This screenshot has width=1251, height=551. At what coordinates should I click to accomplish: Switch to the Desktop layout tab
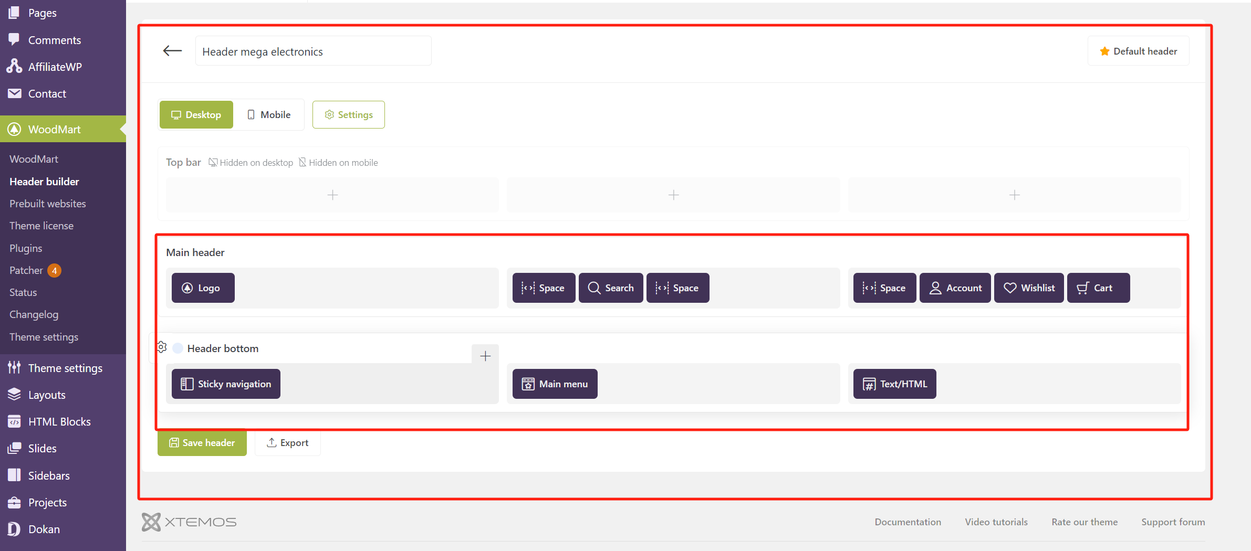click(x=196, y=115)
